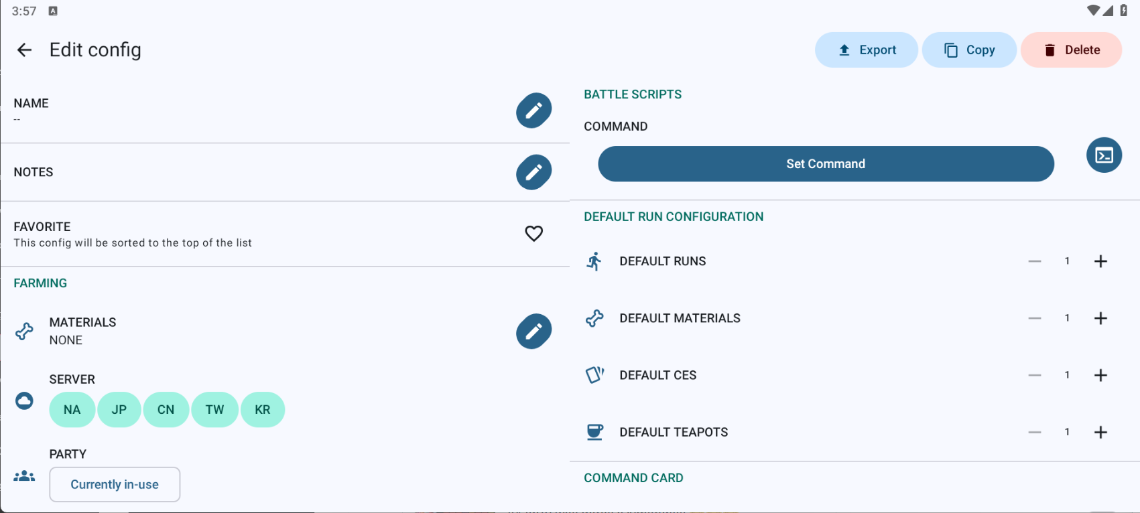Copy this config

click(x=969, y=50)
